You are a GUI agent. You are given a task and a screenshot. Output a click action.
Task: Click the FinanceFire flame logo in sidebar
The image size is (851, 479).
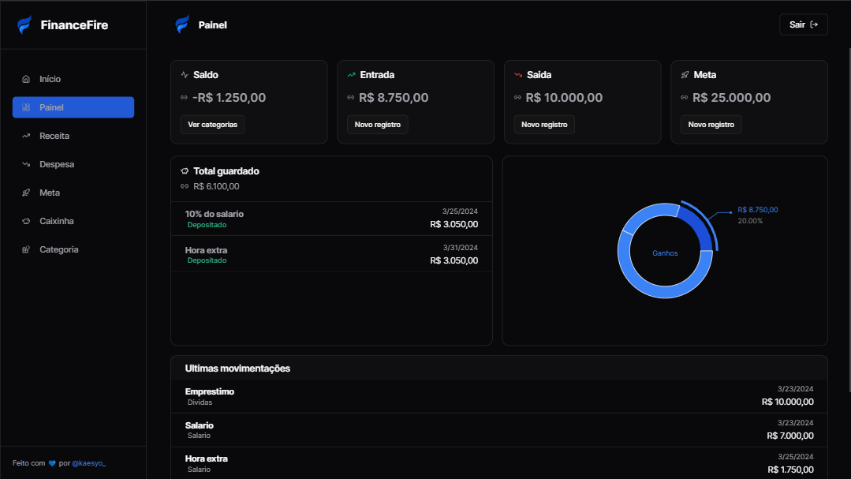pyautogui.click(x=24, y=25)
